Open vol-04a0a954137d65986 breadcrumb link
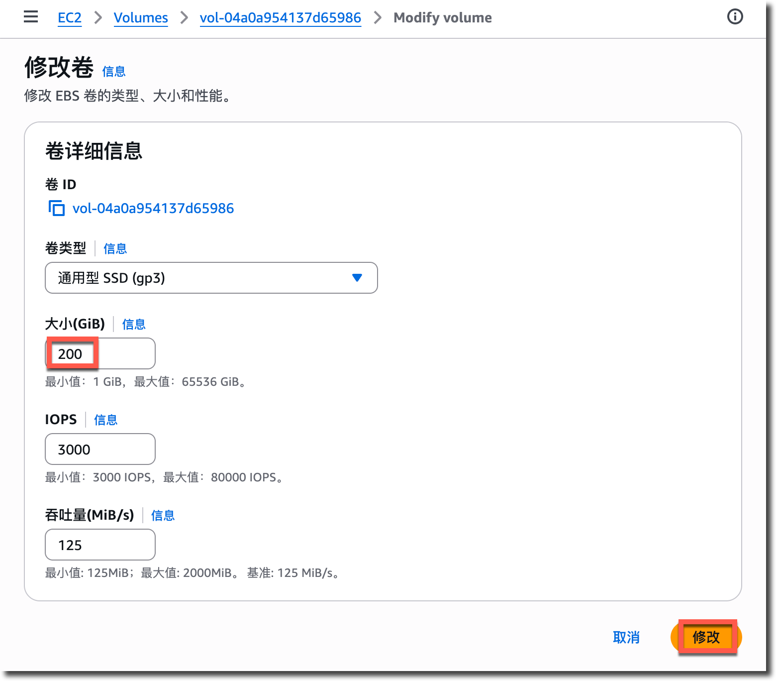 (x=280, y=18)
